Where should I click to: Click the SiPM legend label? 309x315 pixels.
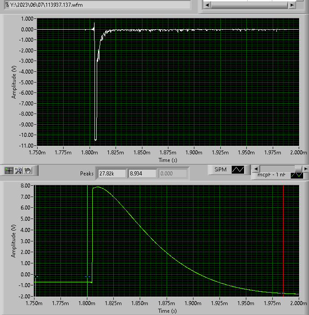pos(220,170)
